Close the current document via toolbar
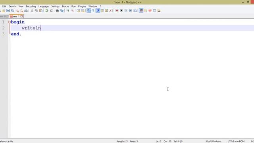254x143 pixels. pos(17,11)
